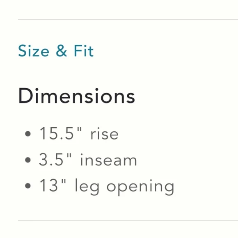Select the 15.5" rise list item
Screen dimensions: 238x238
pos(79,134)
